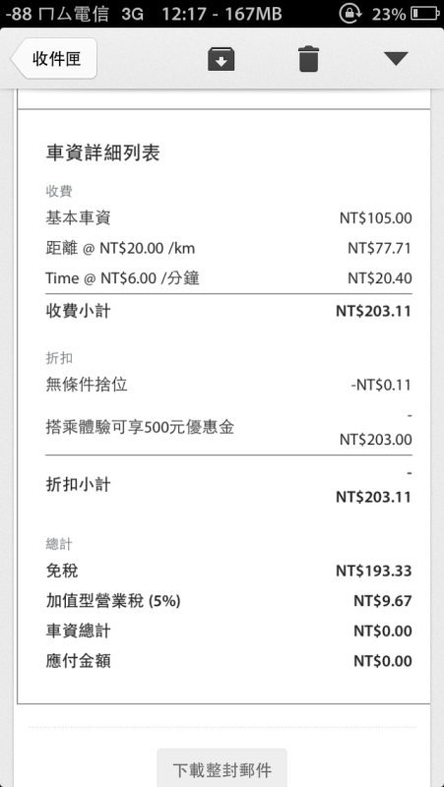Go back to the 收件匣 inbox

[54, 59]
